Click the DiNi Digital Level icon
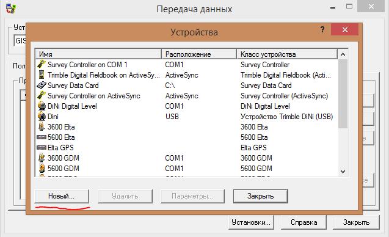Viewport: 389px width, 237px height. coord(42,106)
